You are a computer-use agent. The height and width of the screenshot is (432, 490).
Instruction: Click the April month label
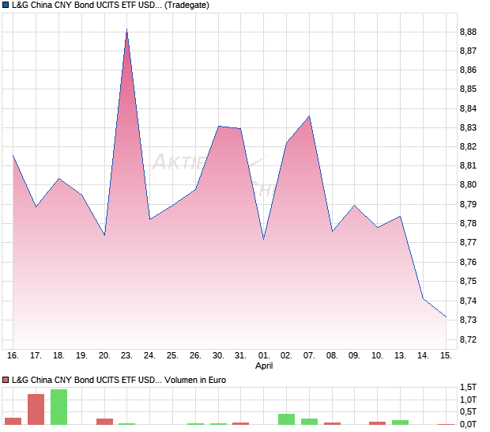(x=263, y=366)
